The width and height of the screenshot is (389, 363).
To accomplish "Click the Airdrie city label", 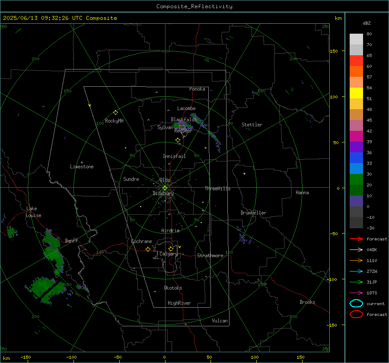I will click(170, 230).
